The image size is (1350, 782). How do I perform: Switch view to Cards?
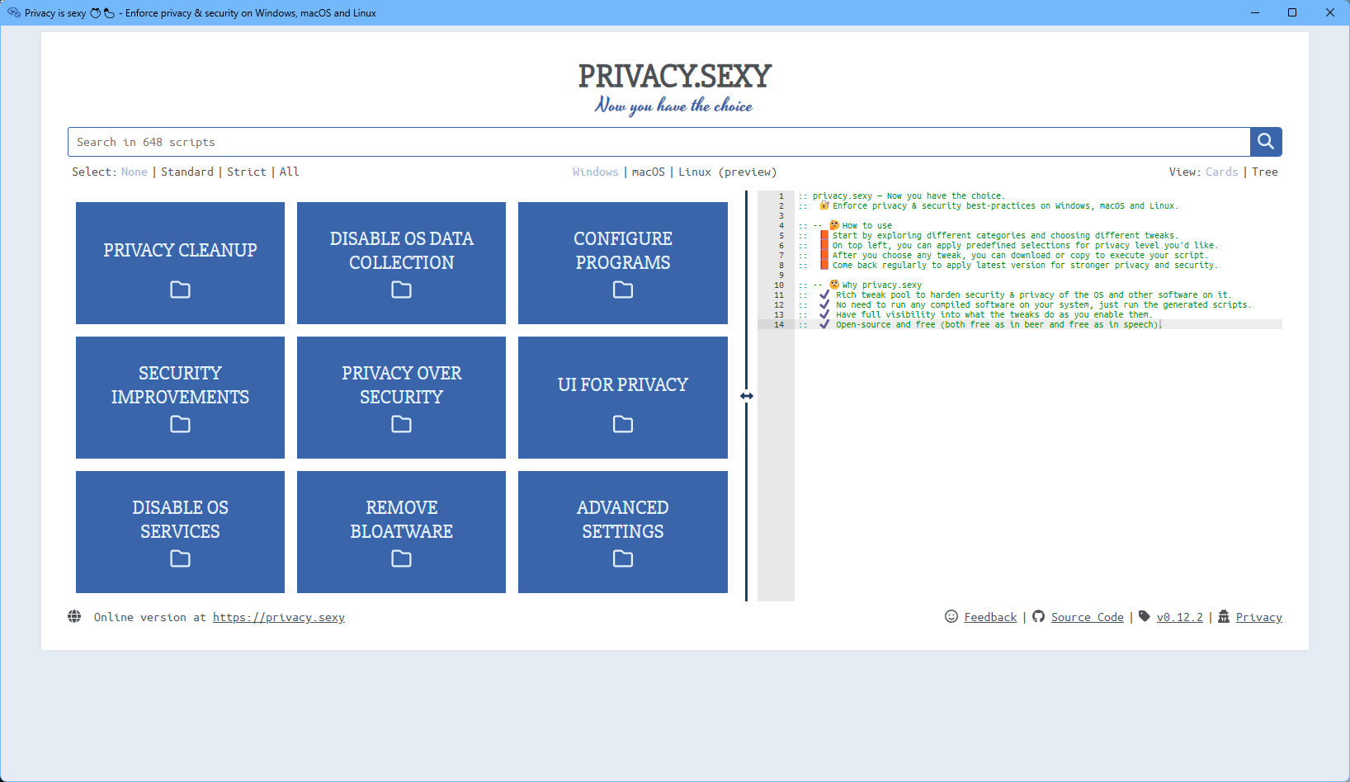click(x=1222, y=172)
